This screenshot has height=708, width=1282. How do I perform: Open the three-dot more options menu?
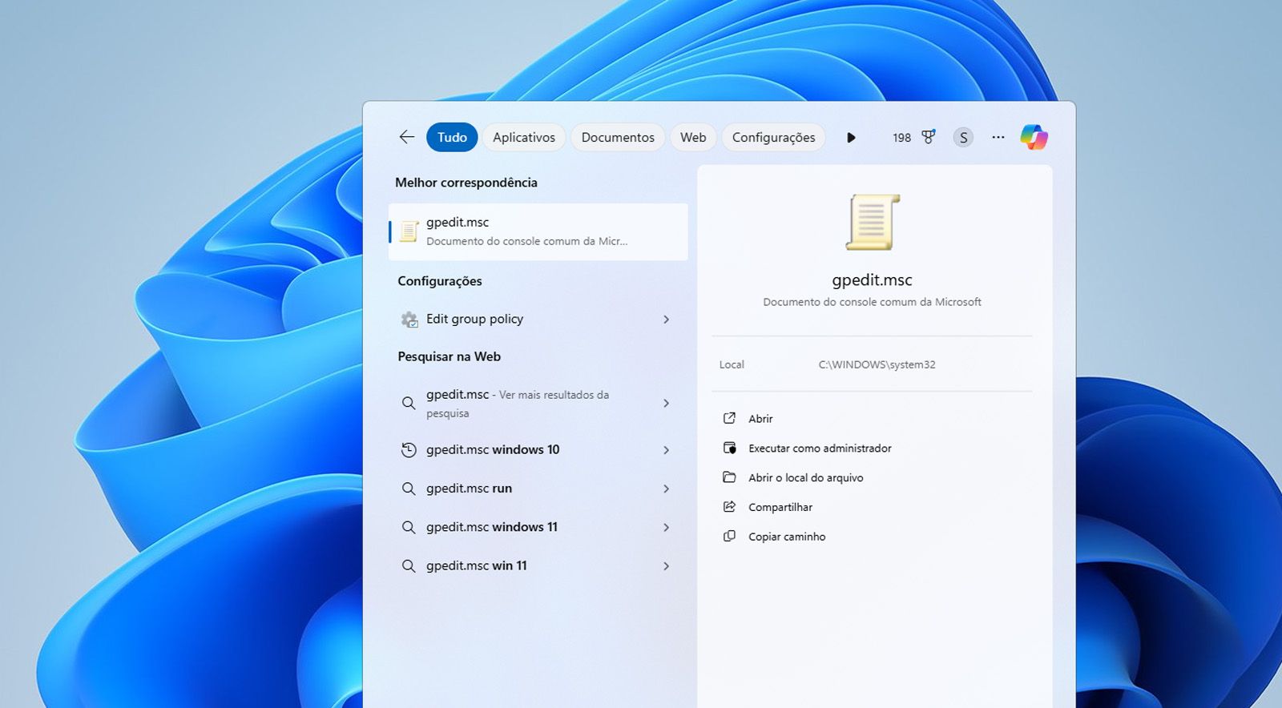998,137
